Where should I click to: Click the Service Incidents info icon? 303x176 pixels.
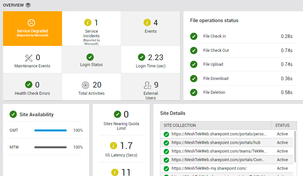point(87,23)
